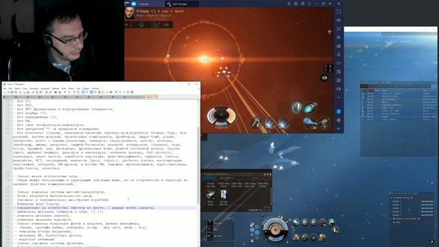Activate last bottom-row module on EVE desktop HUD

pyautogui.click(x=322, y=237)
